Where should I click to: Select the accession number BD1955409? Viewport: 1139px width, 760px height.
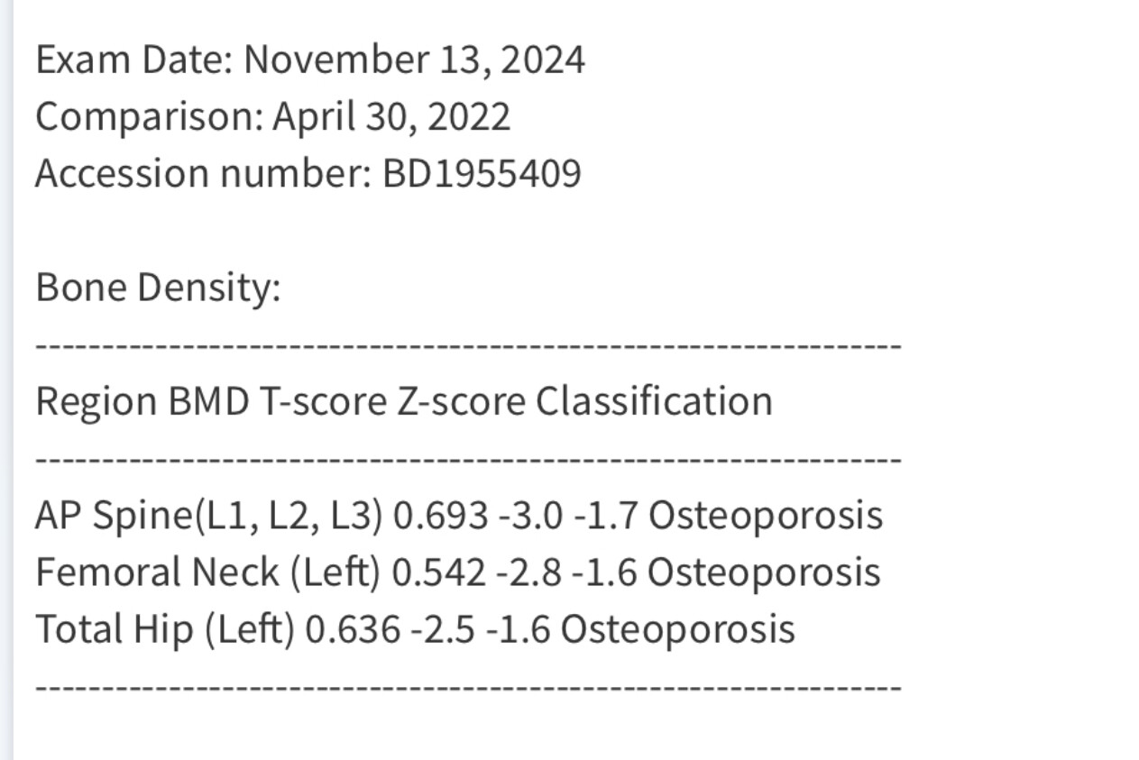pyautogui.click(x=482, y=174)
